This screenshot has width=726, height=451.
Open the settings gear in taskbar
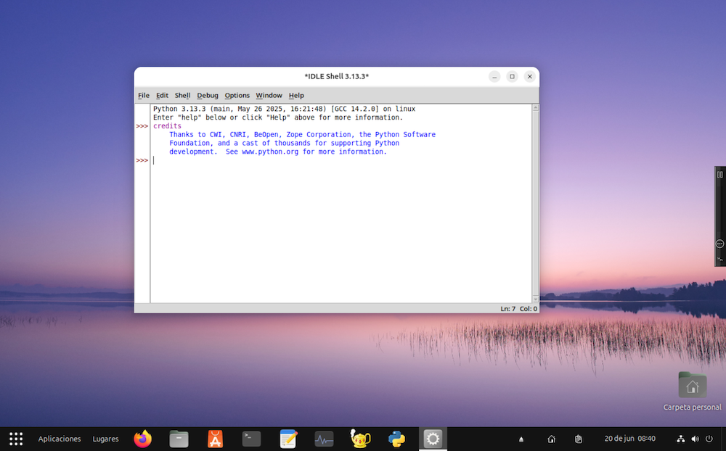pos(433,439)
